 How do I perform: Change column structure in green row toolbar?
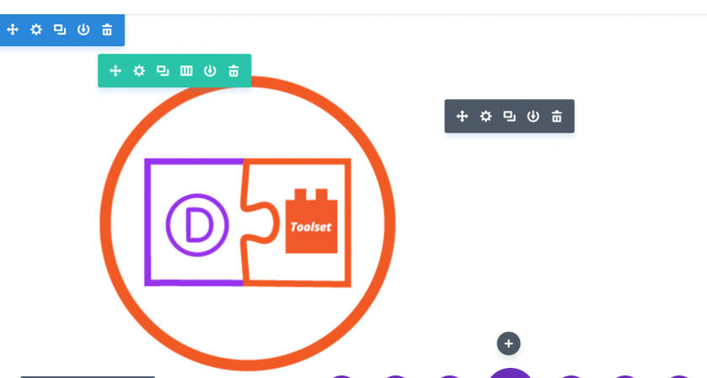click(186, 71)
